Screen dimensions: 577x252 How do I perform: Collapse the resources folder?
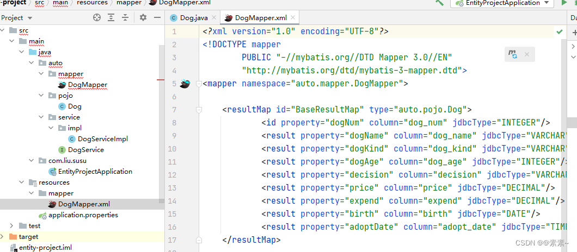(x=22, y=182)
